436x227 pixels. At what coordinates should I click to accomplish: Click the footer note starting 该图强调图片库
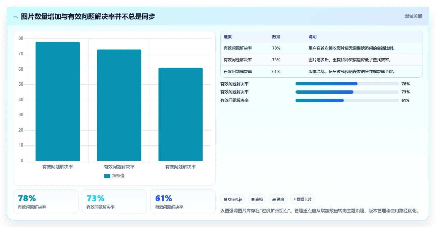(320, 211)
